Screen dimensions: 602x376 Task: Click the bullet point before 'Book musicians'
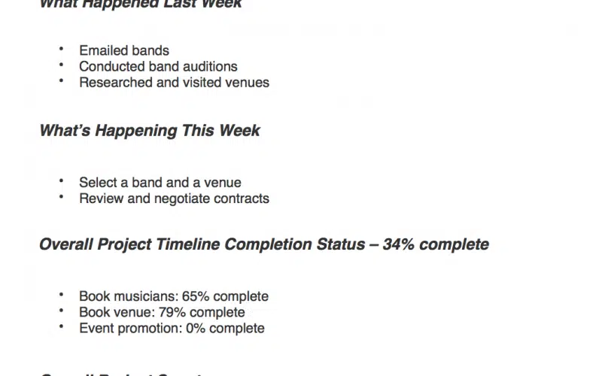(x=61, y=296)
